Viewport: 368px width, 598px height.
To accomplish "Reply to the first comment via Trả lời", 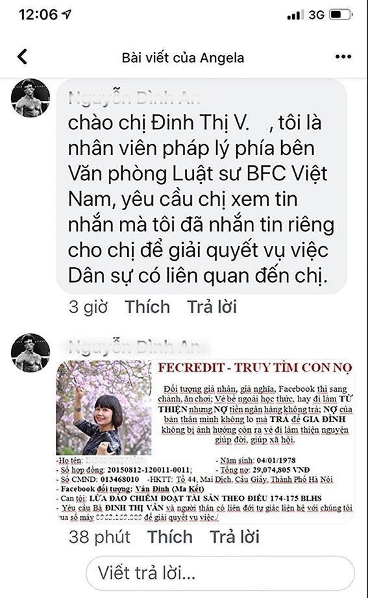I will pos(212,307).
